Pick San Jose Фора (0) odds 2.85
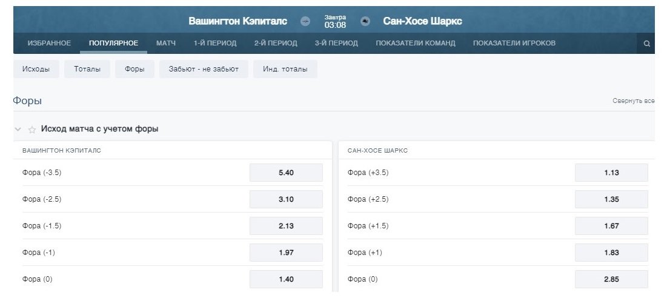Viewport: 667px width, 301px height. pos(611,279)
